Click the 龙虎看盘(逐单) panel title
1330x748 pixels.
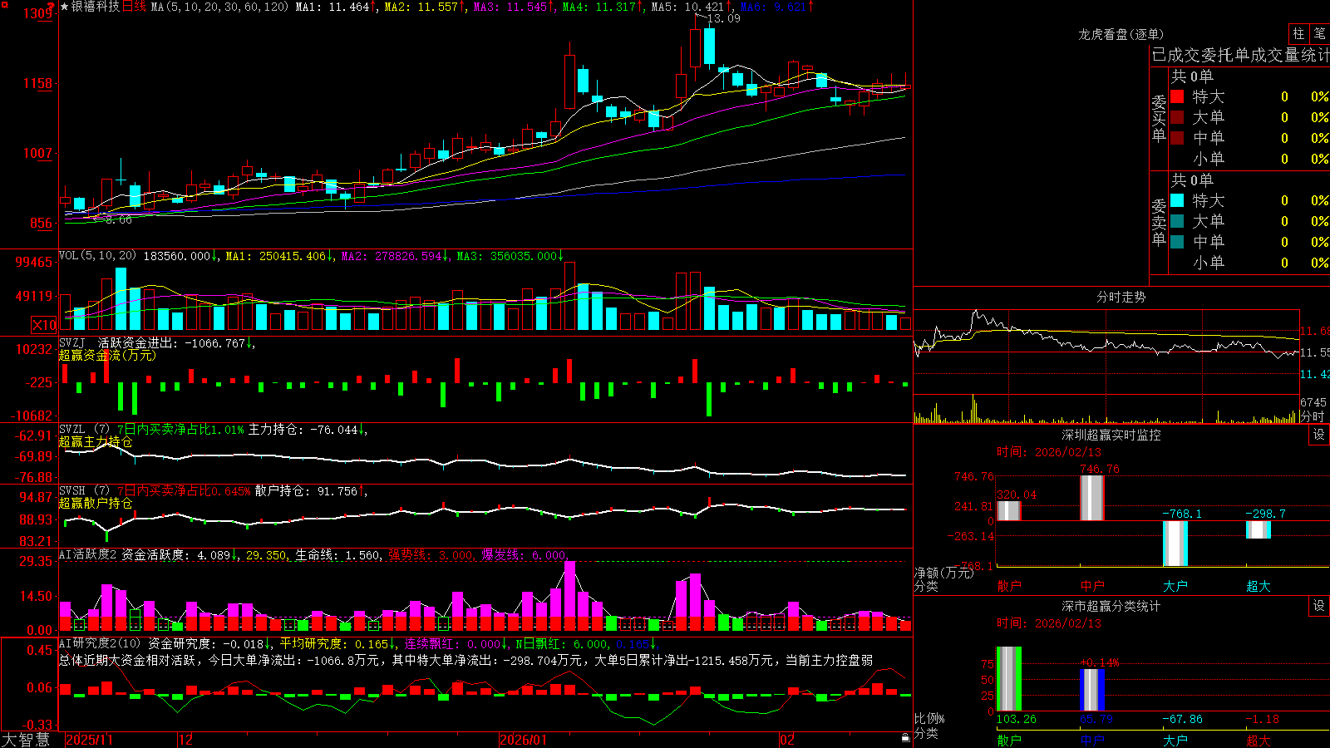click(x=1121, y=34)
